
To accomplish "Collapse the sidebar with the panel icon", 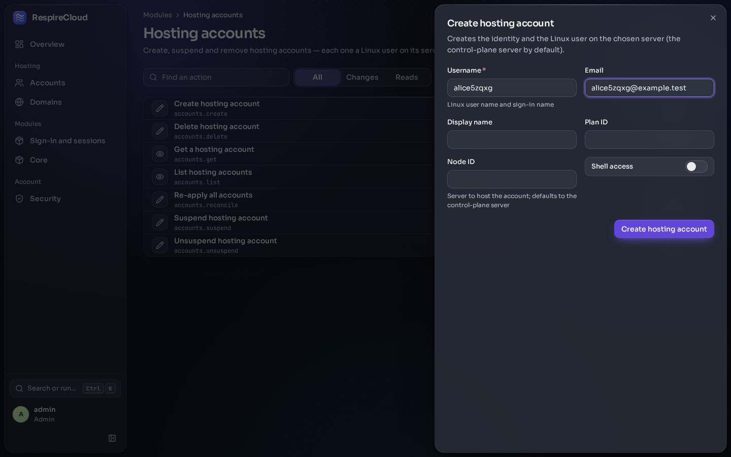I will [x=112, y=438].
